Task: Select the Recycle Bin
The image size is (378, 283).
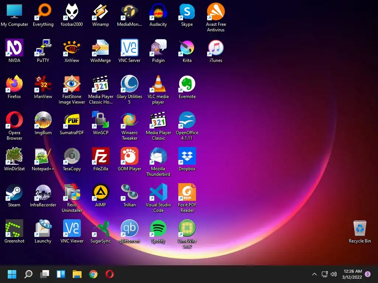Action: 360,228
